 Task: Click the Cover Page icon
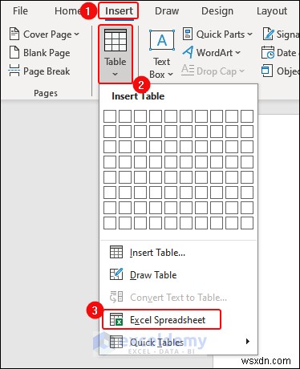click(x=14, y=34)
